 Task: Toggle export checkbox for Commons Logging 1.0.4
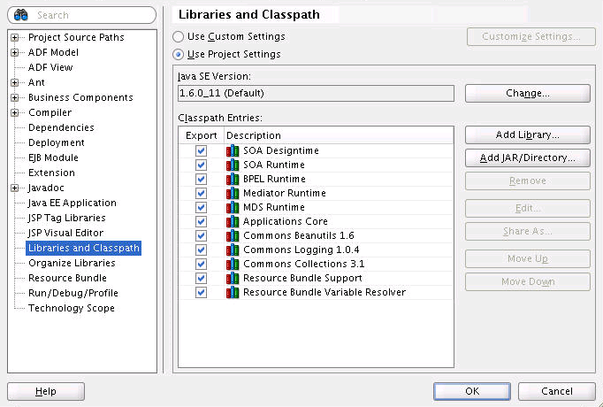coord(201,250)
